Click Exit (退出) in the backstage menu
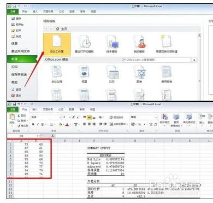This screenshot has width=213, height=203. pyautogui.click(x=16, y=95)
